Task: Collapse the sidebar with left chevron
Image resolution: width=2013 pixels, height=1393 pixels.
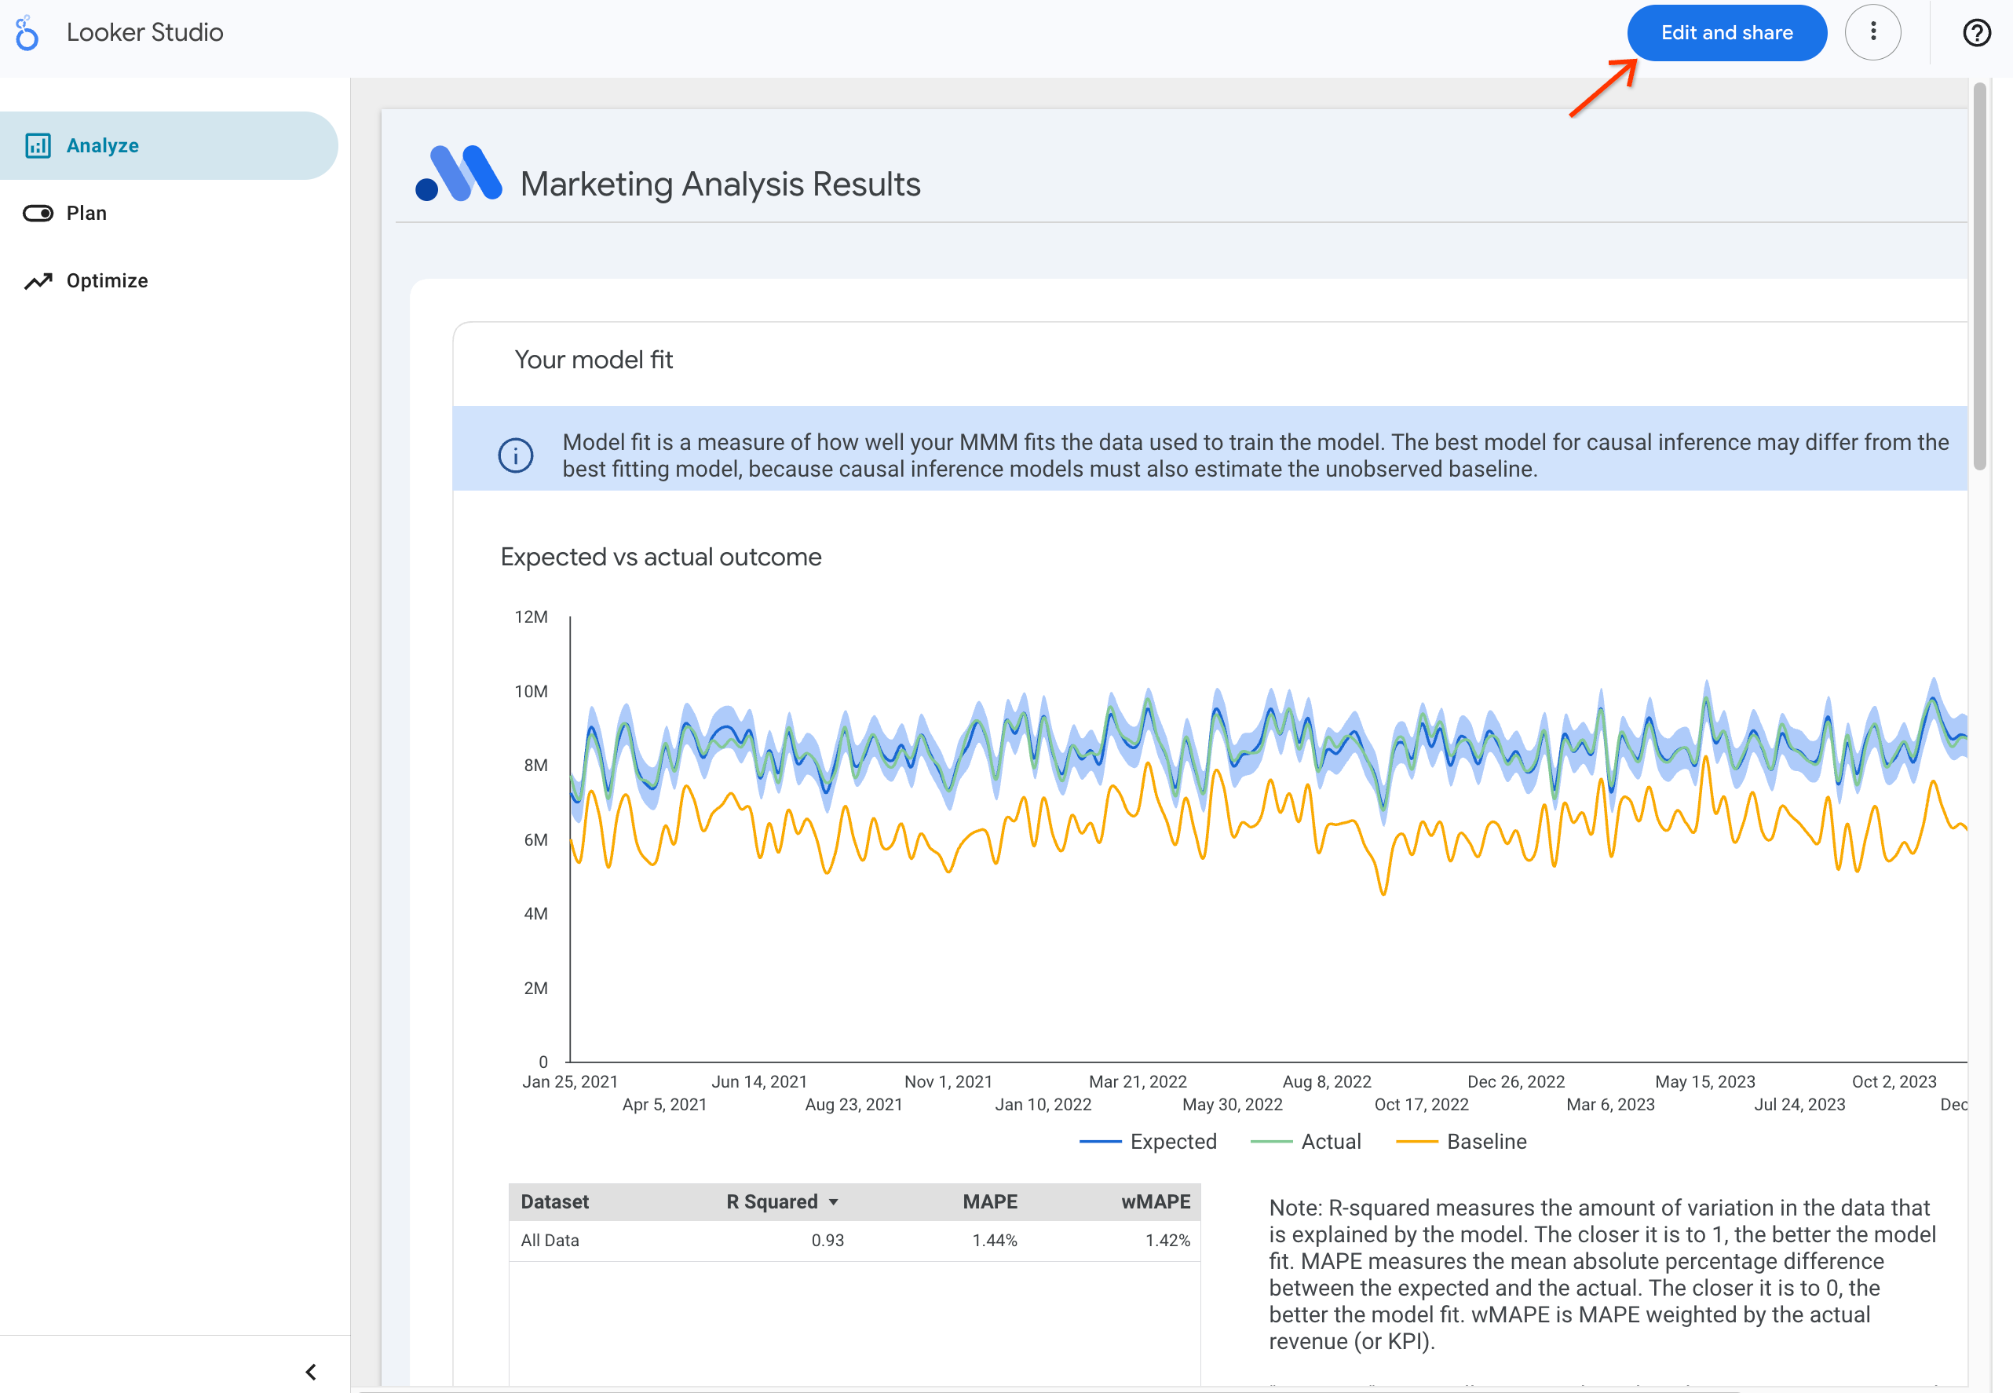Action: [x=311, y=1372]
